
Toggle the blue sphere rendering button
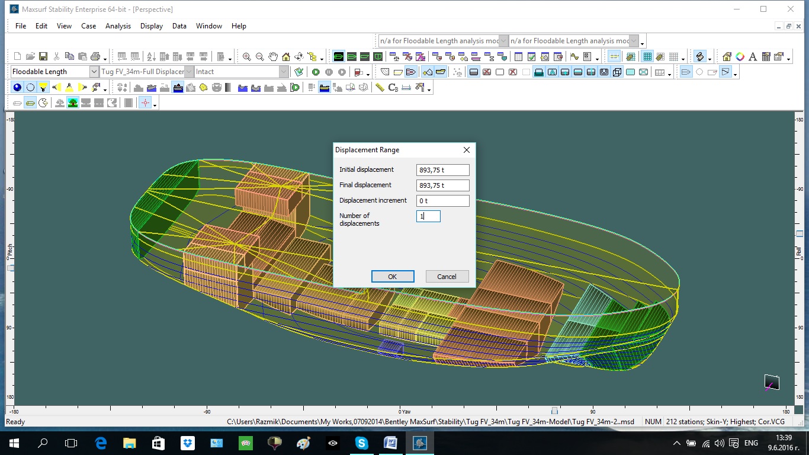[17, 88]
